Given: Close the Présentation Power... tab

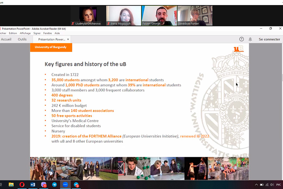Looking at the screenshot, I should click(x=68, y=39).
